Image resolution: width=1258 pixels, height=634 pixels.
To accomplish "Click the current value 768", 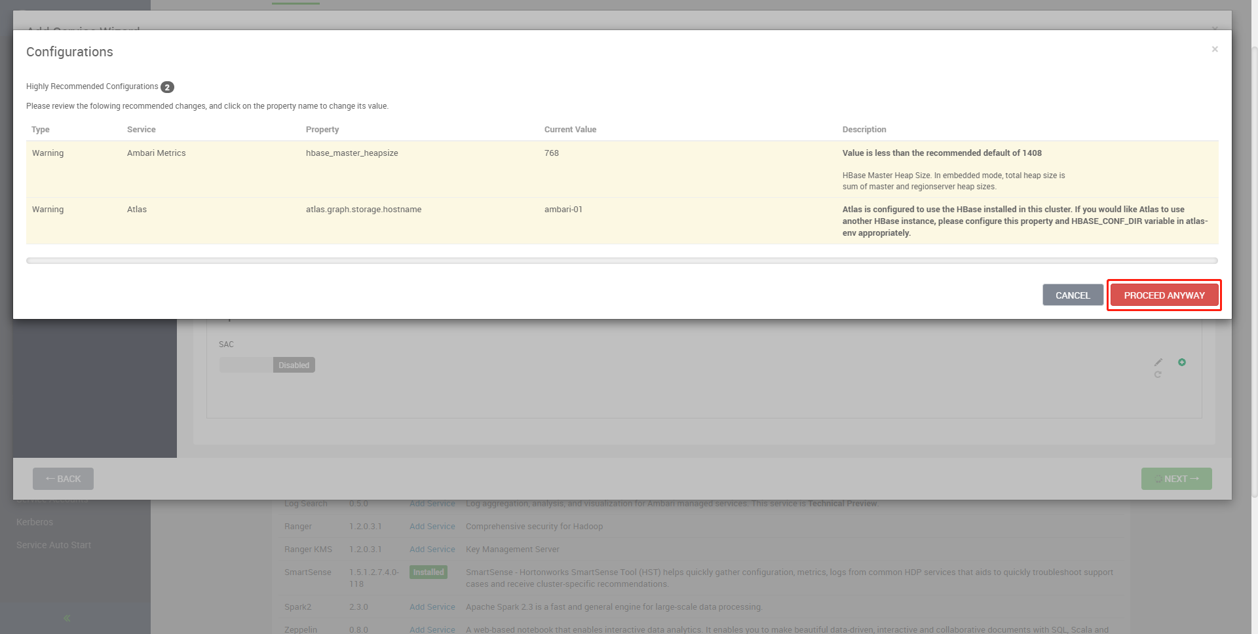I will click(x=552, y=153).
